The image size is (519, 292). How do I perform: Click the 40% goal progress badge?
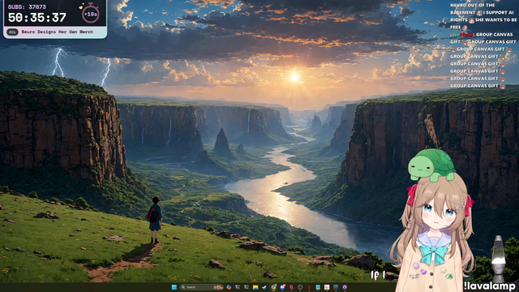coord(13,32)
